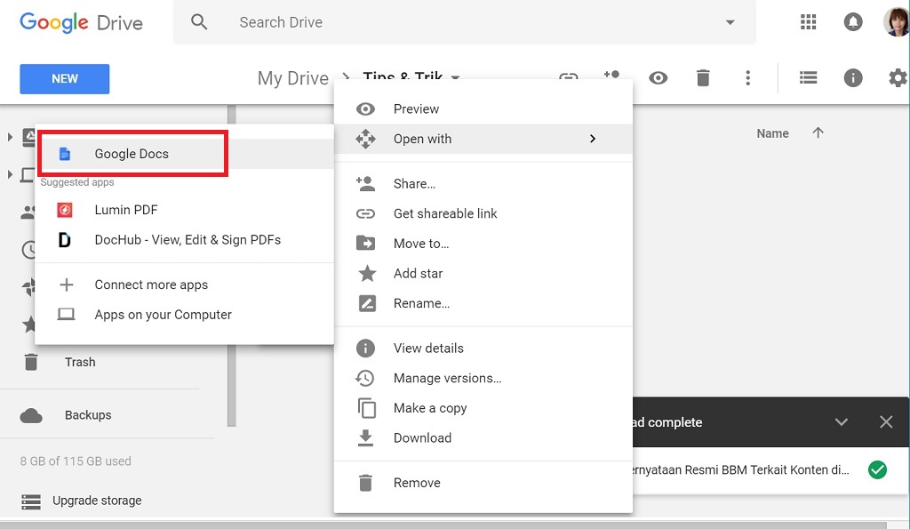Collapse the upload complete panel
This screenshot has width=910, height=529.
pyautogui.click(x=842, y=422)
